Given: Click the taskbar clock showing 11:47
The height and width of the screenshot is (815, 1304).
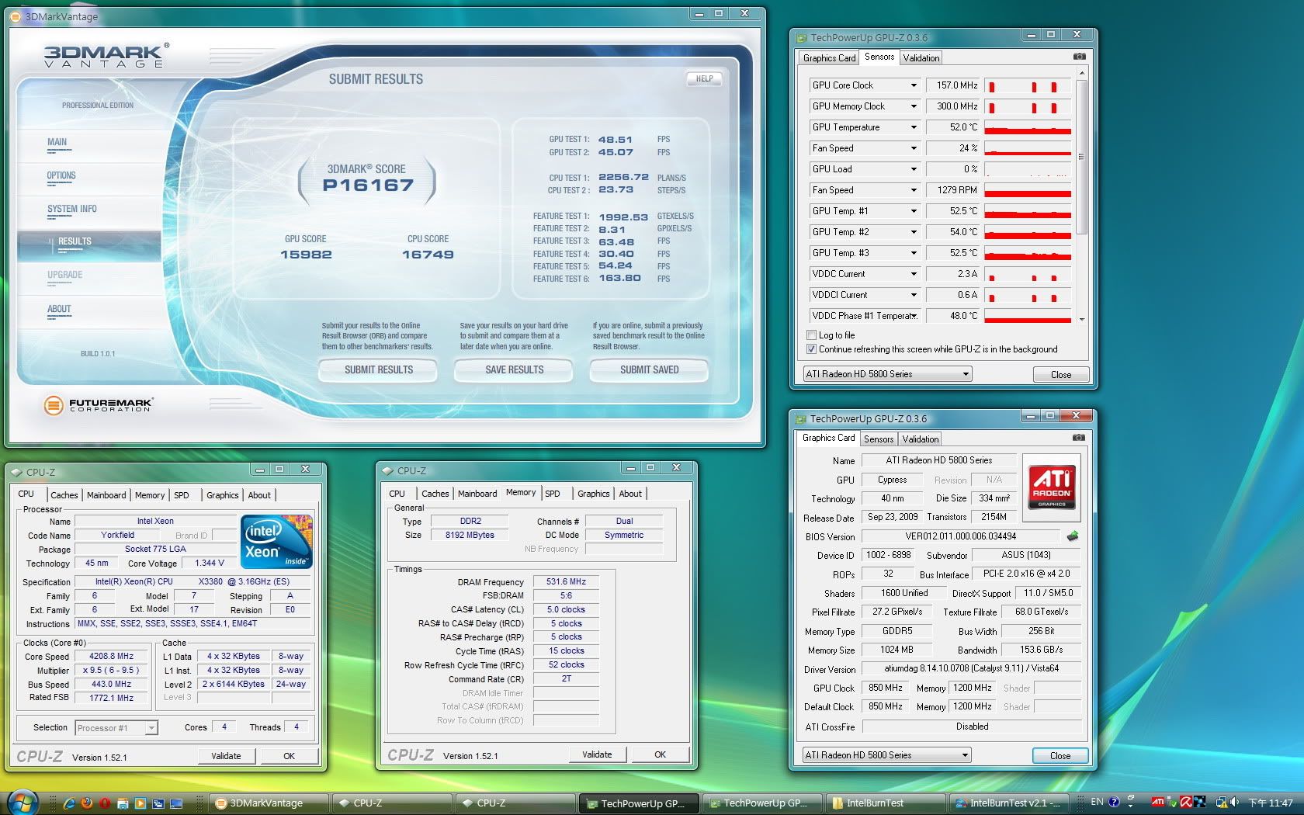Looking at the screenshot, I should (x=1270, y=803).
